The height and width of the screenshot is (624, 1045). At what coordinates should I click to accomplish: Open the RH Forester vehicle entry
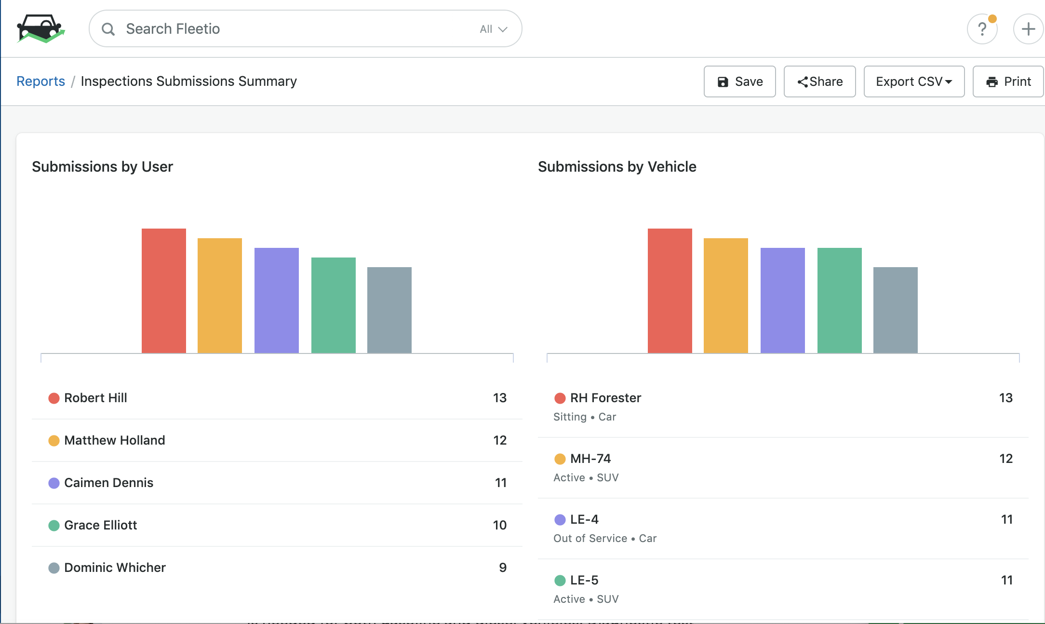click(605, 398)
